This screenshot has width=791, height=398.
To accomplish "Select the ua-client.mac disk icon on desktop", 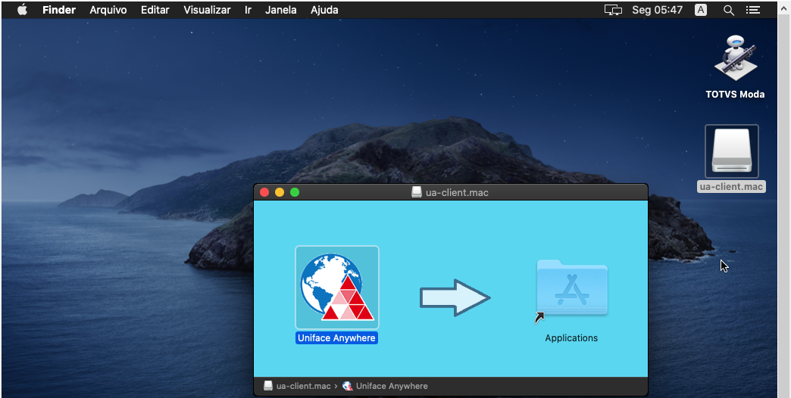I will (x=731, y=151).
